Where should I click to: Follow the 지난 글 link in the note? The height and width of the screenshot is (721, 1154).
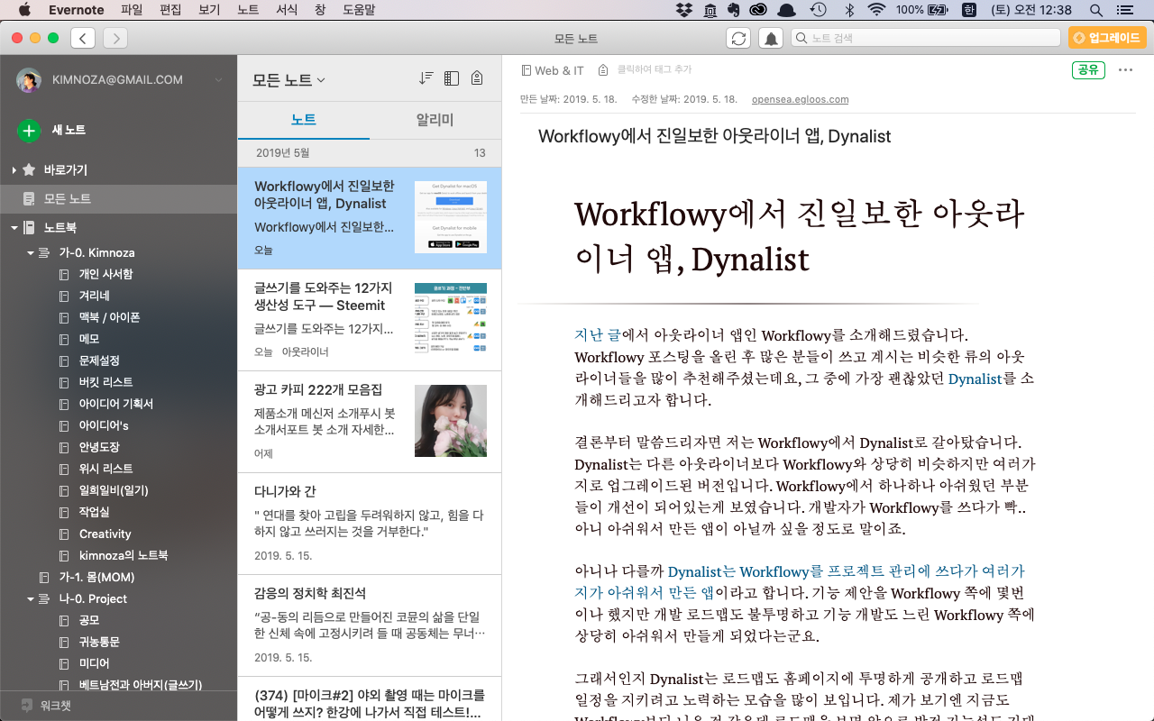(x=597, y=335)
